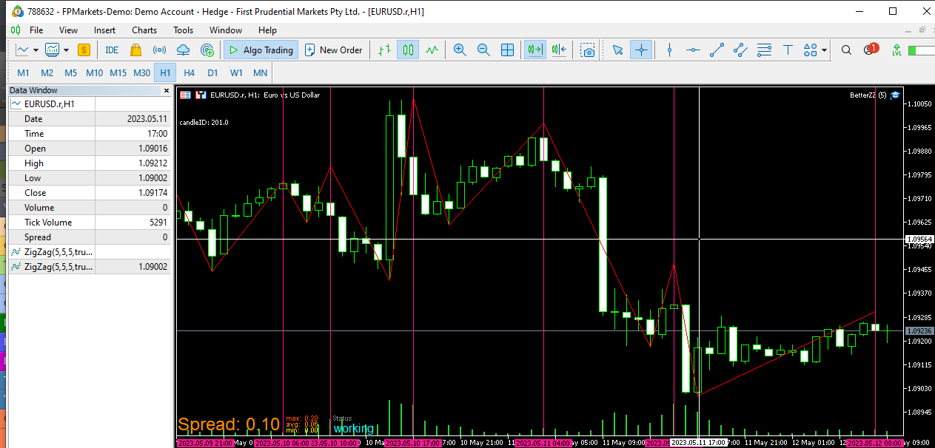
Task: Click the connection status green bar
Action: [x=922, y=50]
